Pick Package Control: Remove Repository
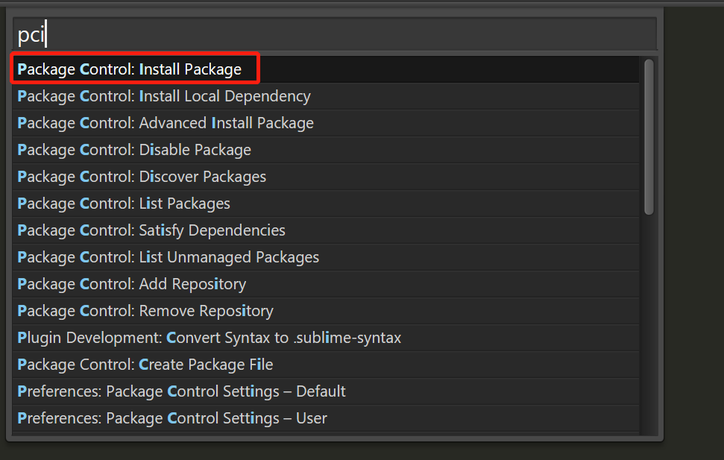The height and width of the screenshot is (460, 724). click(326, 310)
